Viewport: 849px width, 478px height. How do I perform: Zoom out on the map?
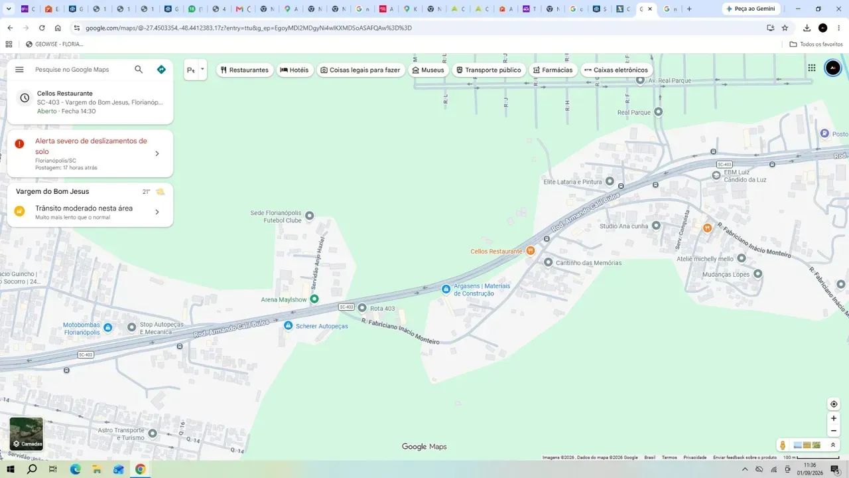tap(834, 431)
